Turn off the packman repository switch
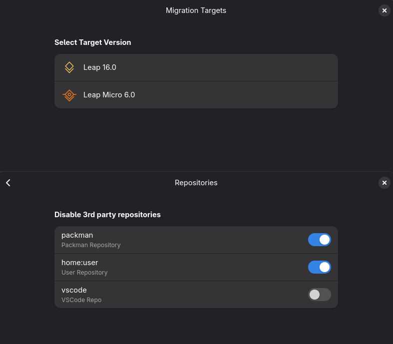The width and height of the screenshot is (393, 344). (319, 240)
